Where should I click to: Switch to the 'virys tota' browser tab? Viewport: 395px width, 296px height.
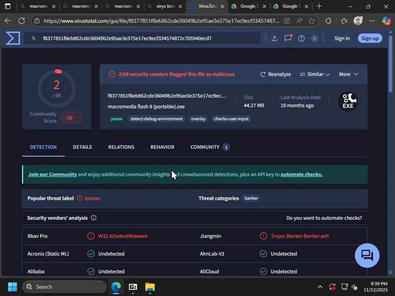pos(165,6)
